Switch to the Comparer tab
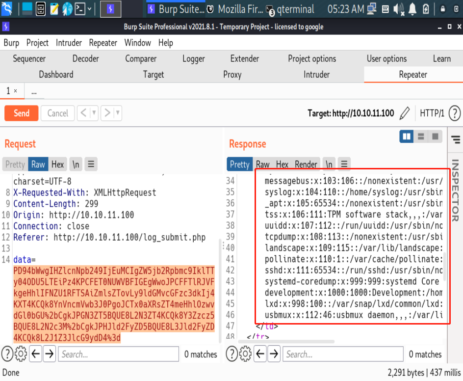Image resolution: width=463 pixels, height=381 pixels. [141, 59]
